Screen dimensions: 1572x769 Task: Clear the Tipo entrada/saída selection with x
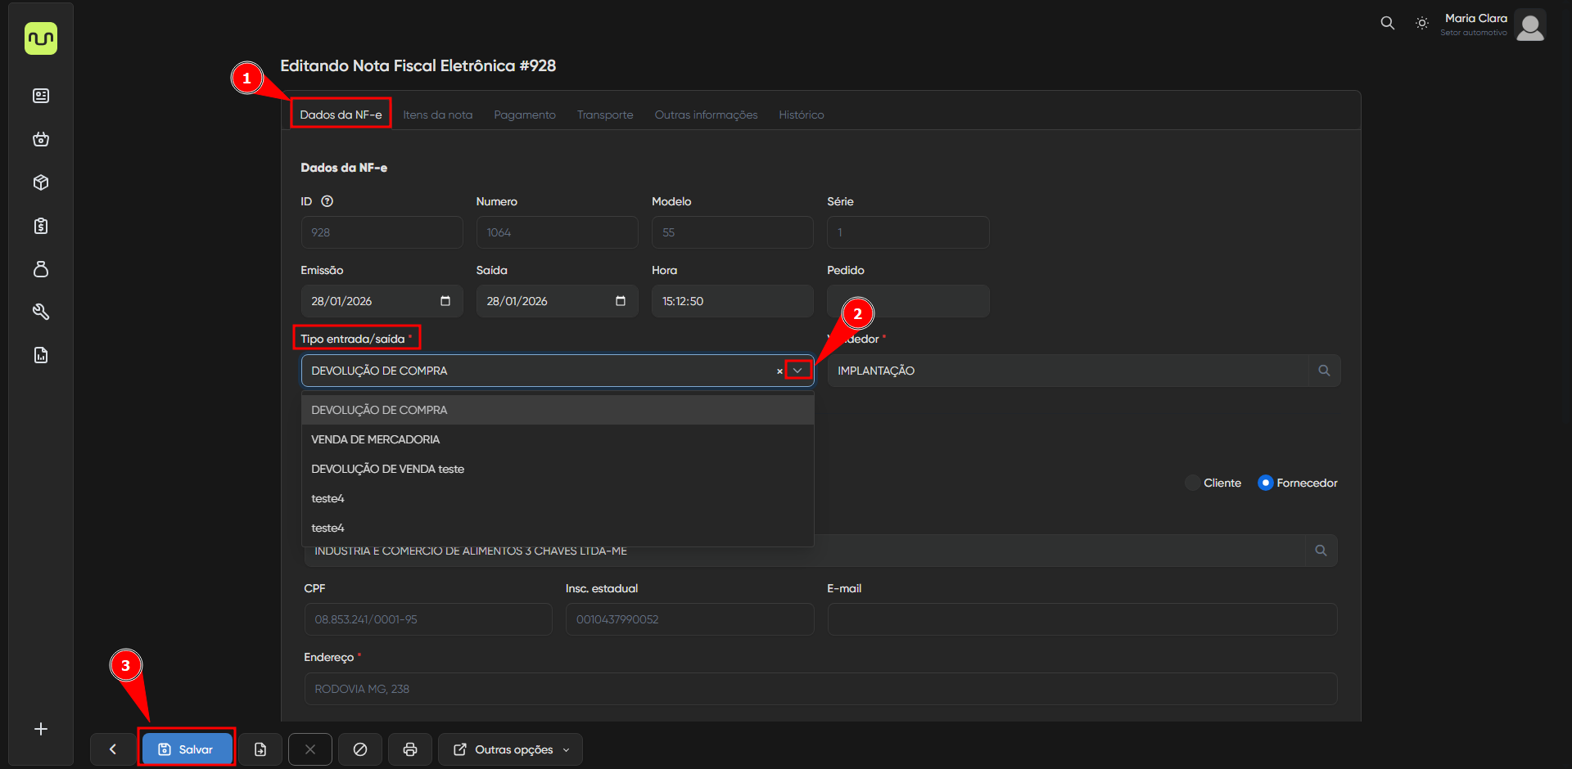779,371
